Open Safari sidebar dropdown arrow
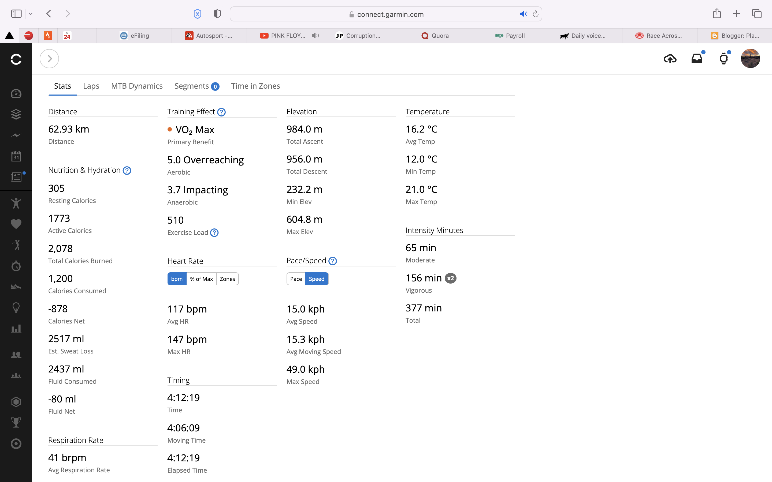 pos(31,14)
